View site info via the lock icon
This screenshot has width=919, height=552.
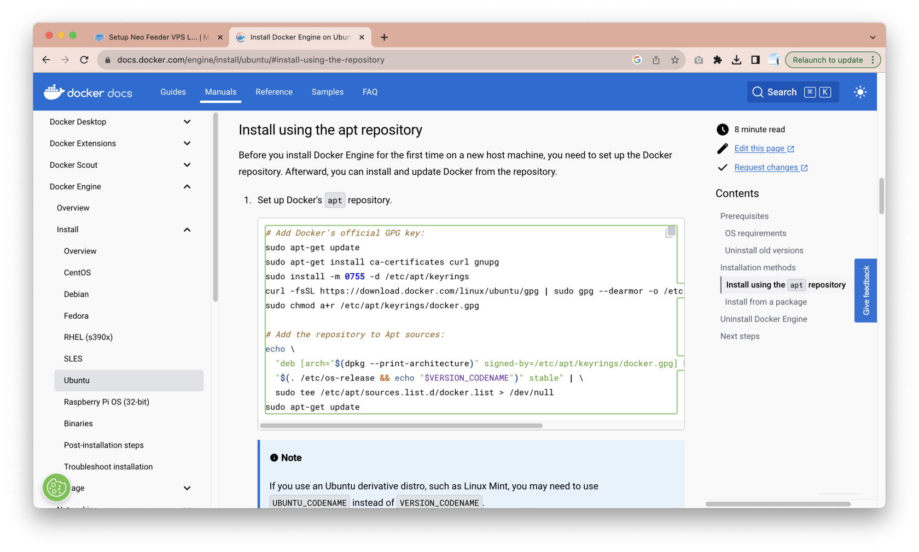(108, 60)
